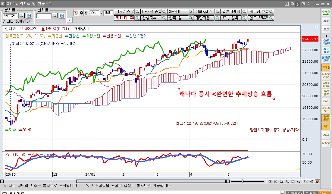Open 봉패턴 검색 candle pattern search
This screenshot has height=194, width=332.
tap(326, 59)
